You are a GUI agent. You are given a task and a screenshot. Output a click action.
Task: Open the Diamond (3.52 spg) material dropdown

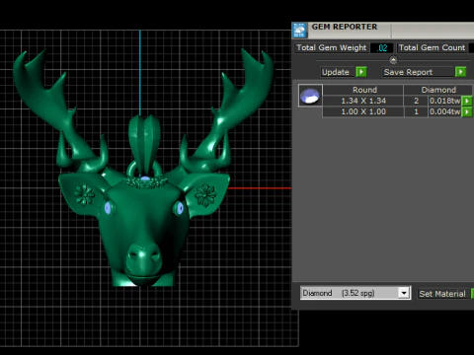point(404,293)
